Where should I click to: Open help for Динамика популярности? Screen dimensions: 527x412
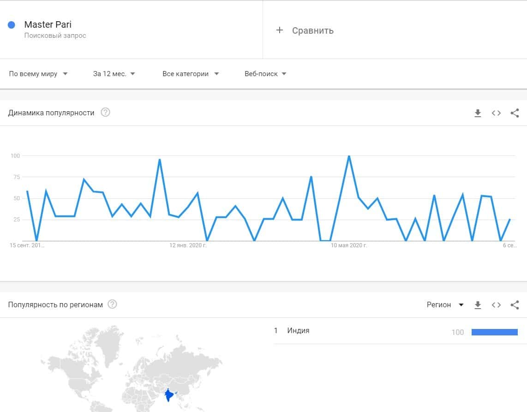tap(105, 113)
